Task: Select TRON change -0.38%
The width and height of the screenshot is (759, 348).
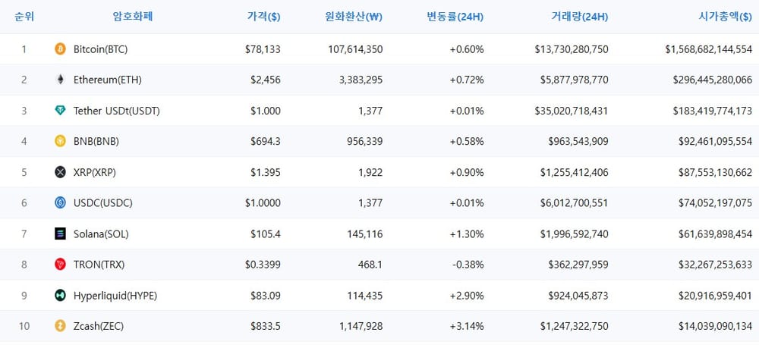Action: [x=468, y=265]
